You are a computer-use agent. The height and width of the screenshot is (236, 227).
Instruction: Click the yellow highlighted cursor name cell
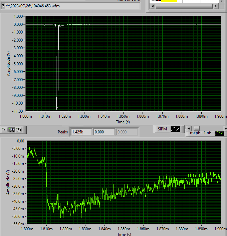(169, 0)
